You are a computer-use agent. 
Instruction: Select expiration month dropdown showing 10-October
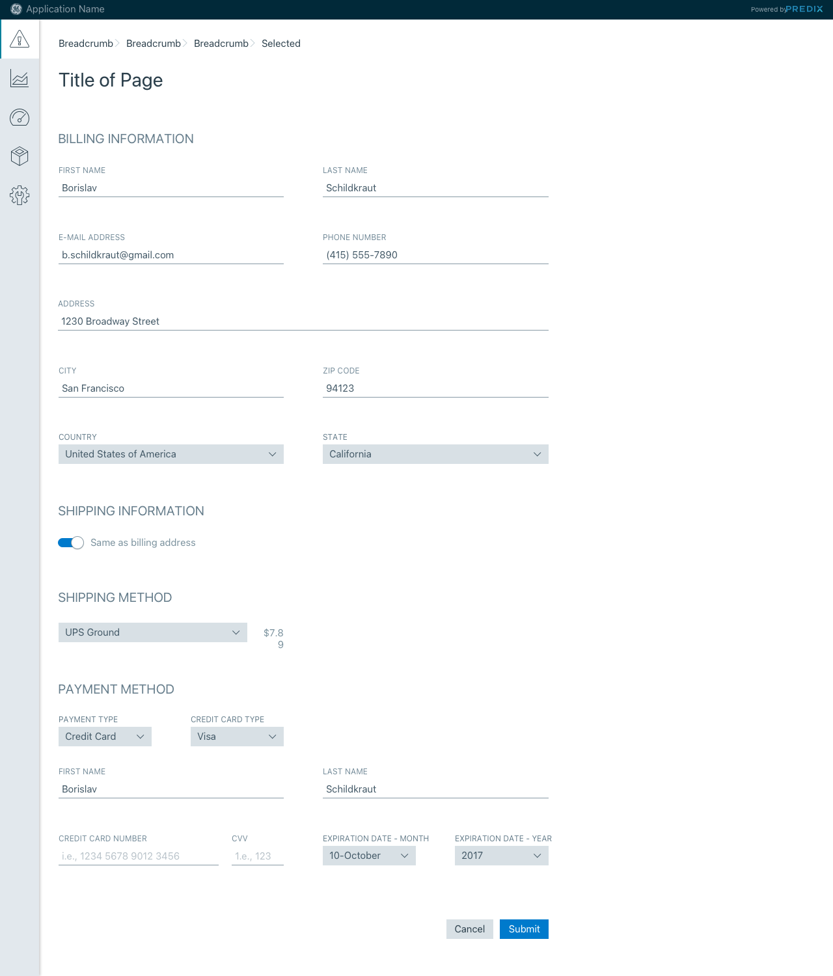pyautogui.click(x=369, y=856)
